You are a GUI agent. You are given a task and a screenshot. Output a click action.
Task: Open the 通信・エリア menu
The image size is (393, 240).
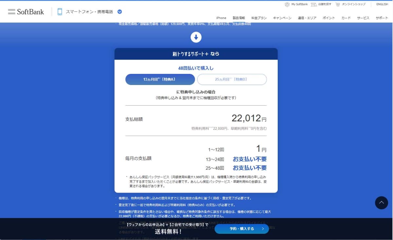pyautogui.click(x=307, y=18)
